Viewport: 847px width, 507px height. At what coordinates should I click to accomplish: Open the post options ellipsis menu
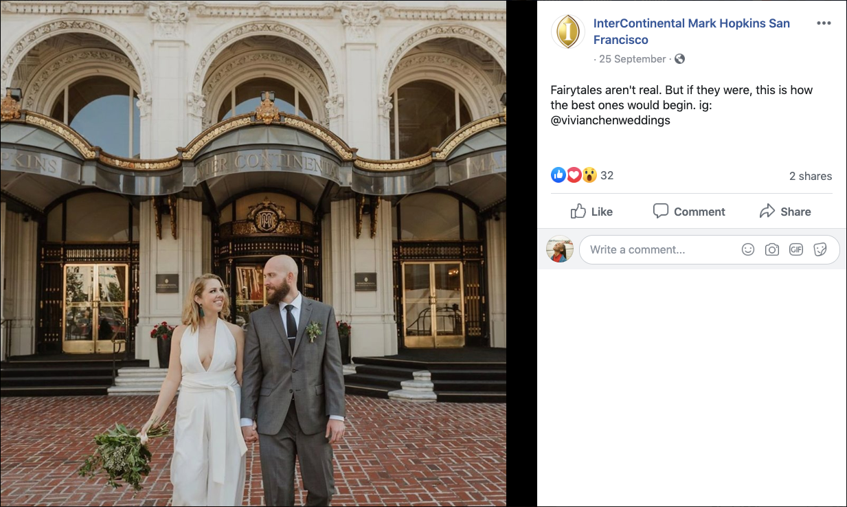tap(824, 23)
